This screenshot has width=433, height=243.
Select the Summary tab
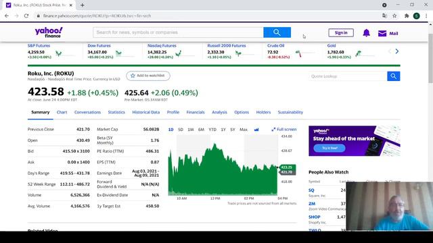41,112
